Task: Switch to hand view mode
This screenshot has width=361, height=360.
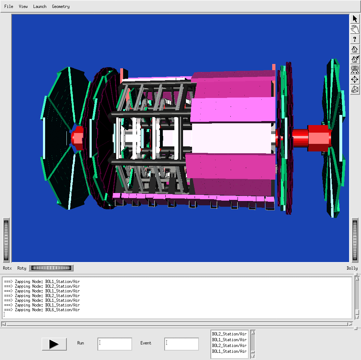Action: 355,29
